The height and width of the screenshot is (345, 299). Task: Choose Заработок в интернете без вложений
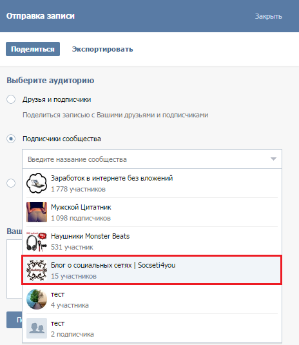point(152,183)
